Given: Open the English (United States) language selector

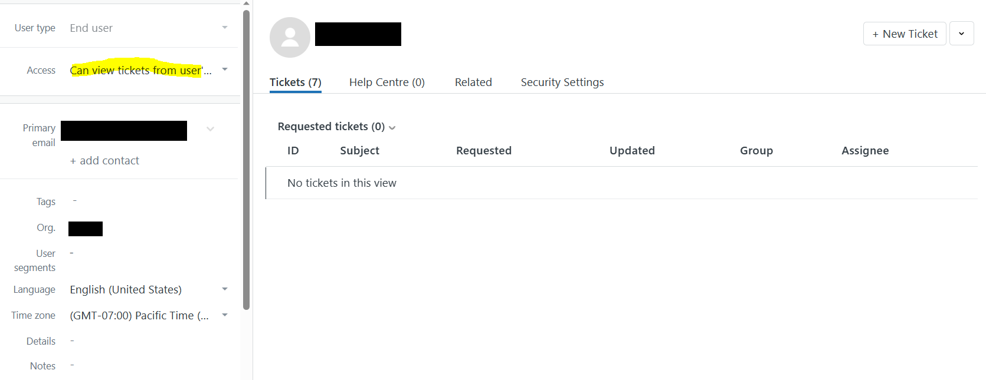Looking at the screenshot, I should tap(125, 289).
